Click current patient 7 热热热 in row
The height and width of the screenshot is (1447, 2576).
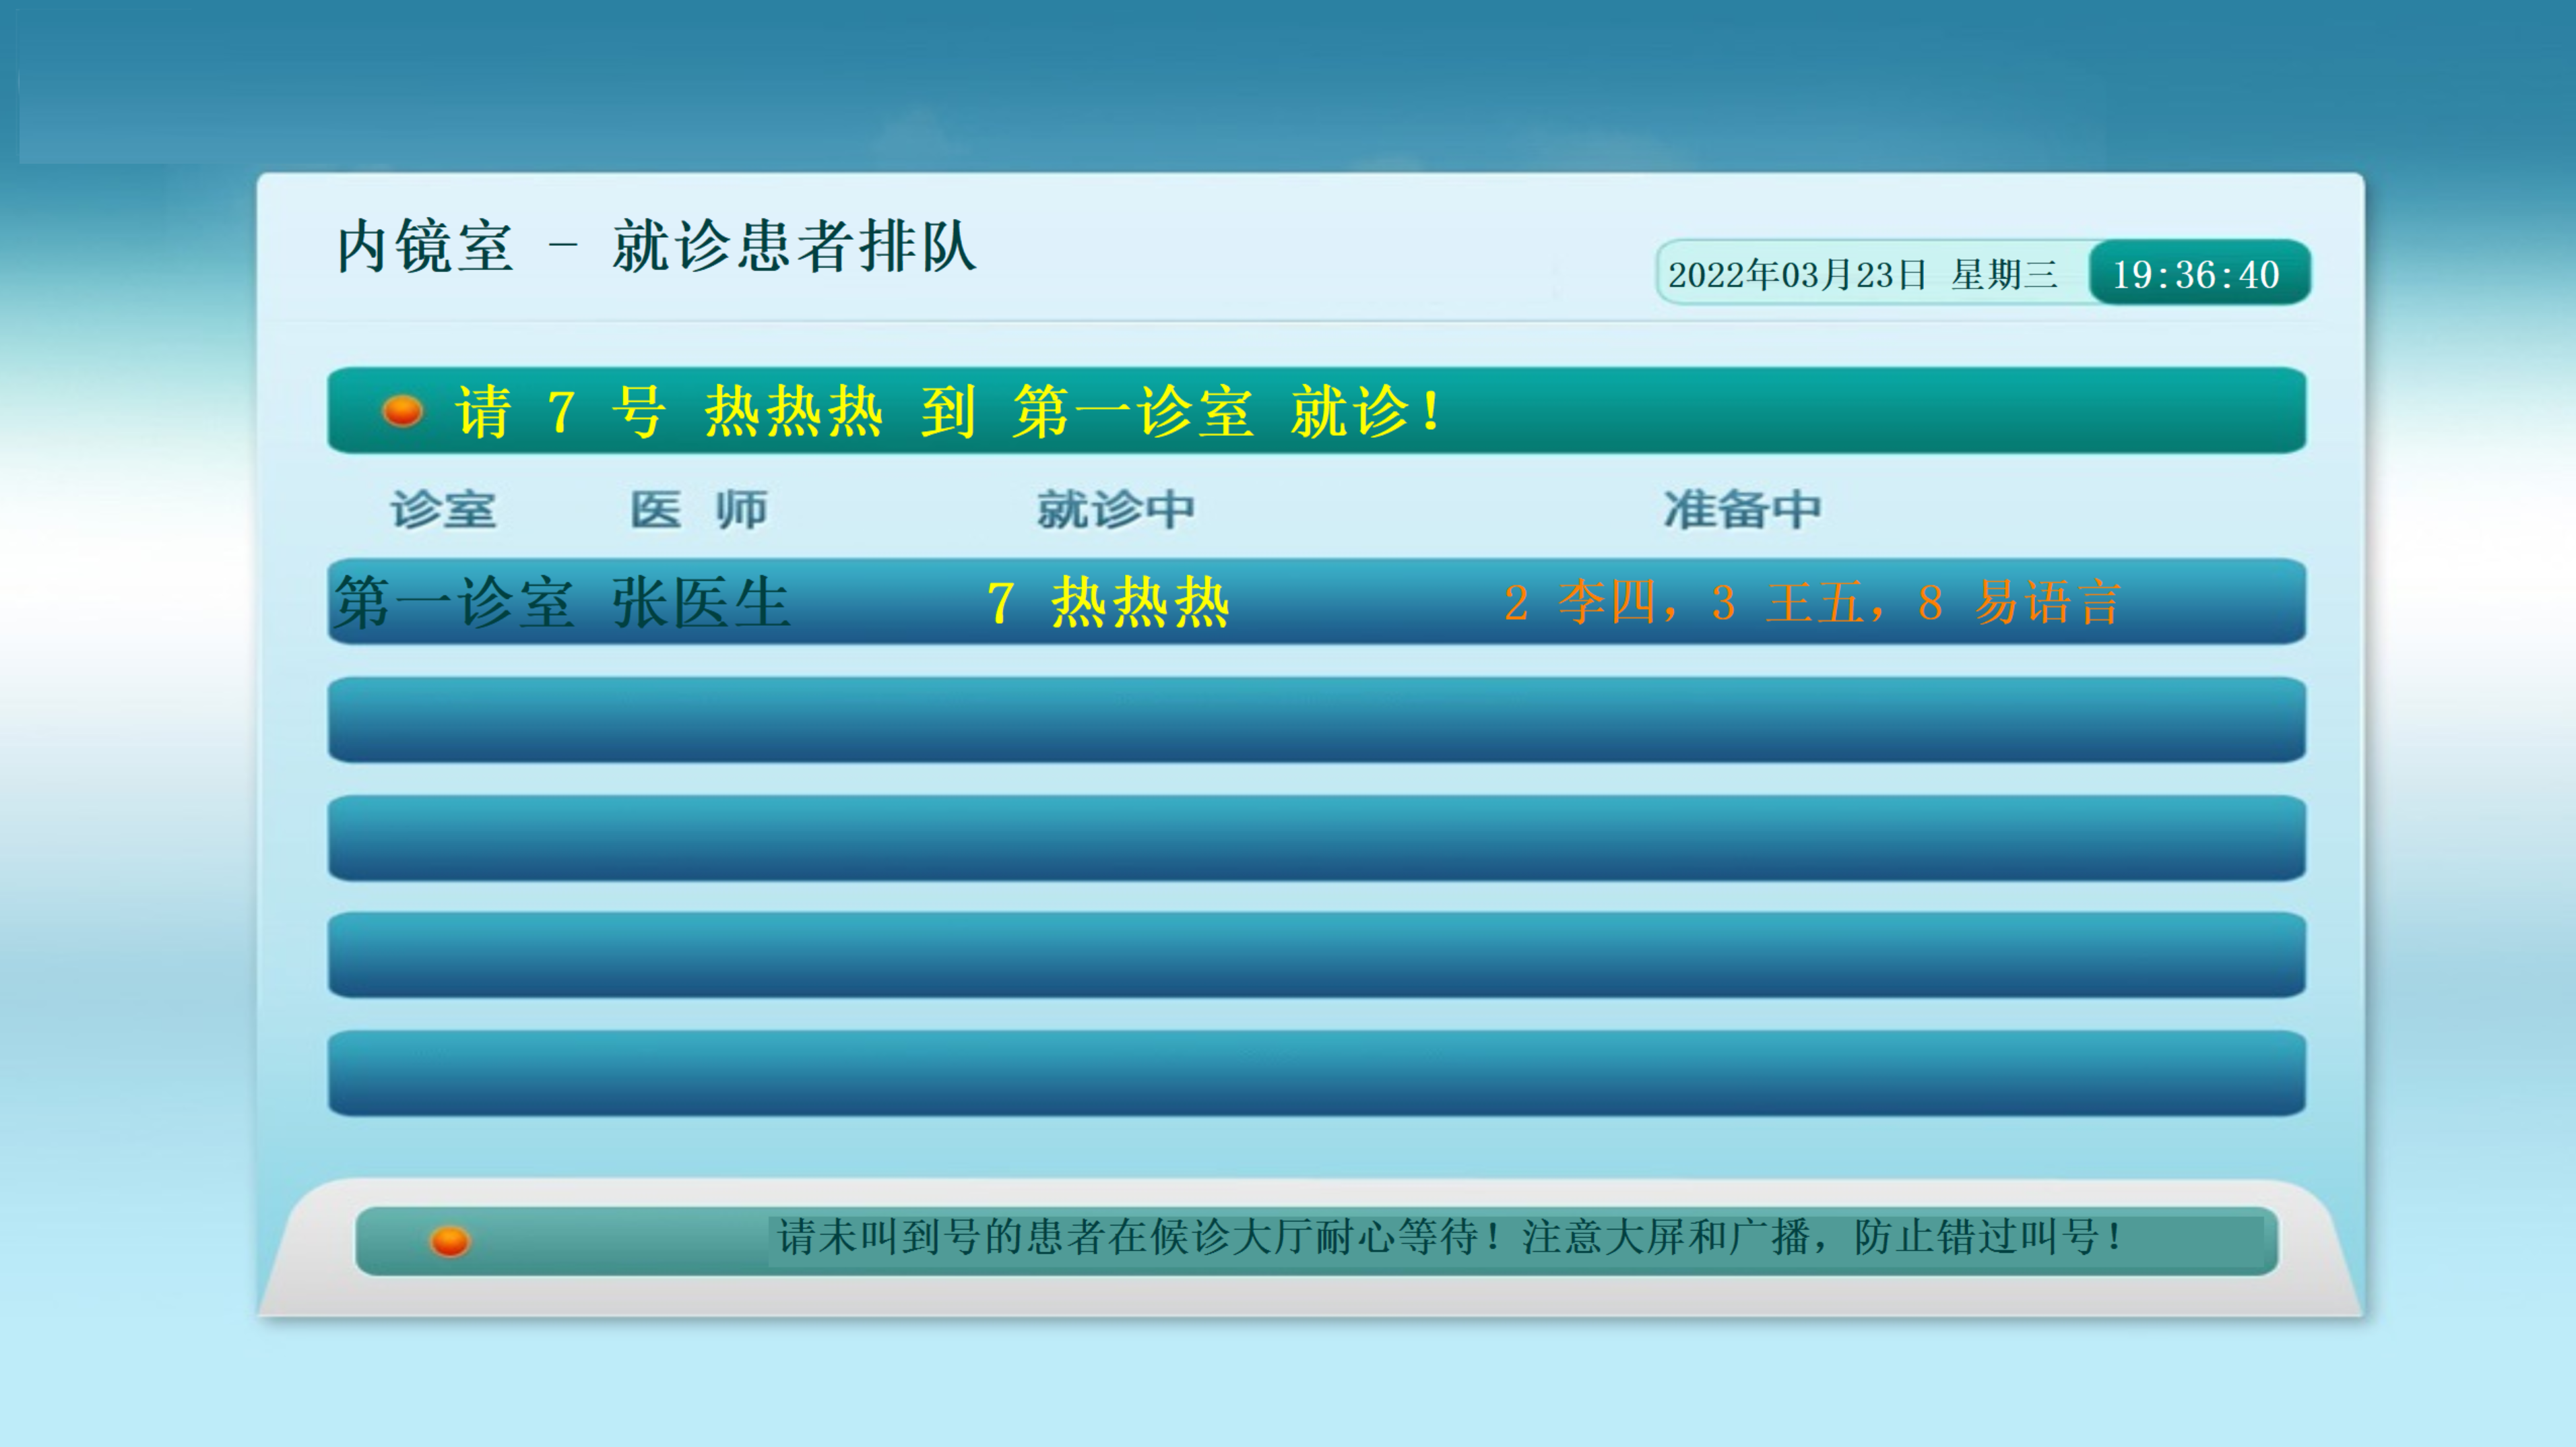[1108, 602]
